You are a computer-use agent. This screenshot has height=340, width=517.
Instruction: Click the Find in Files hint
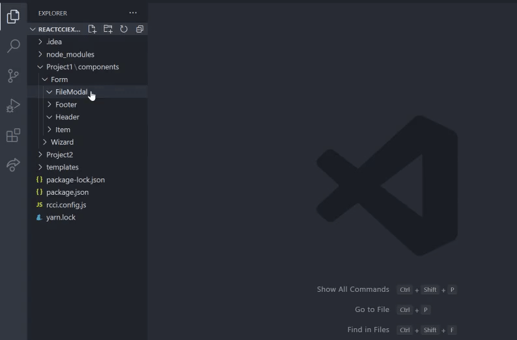point(369,330)
